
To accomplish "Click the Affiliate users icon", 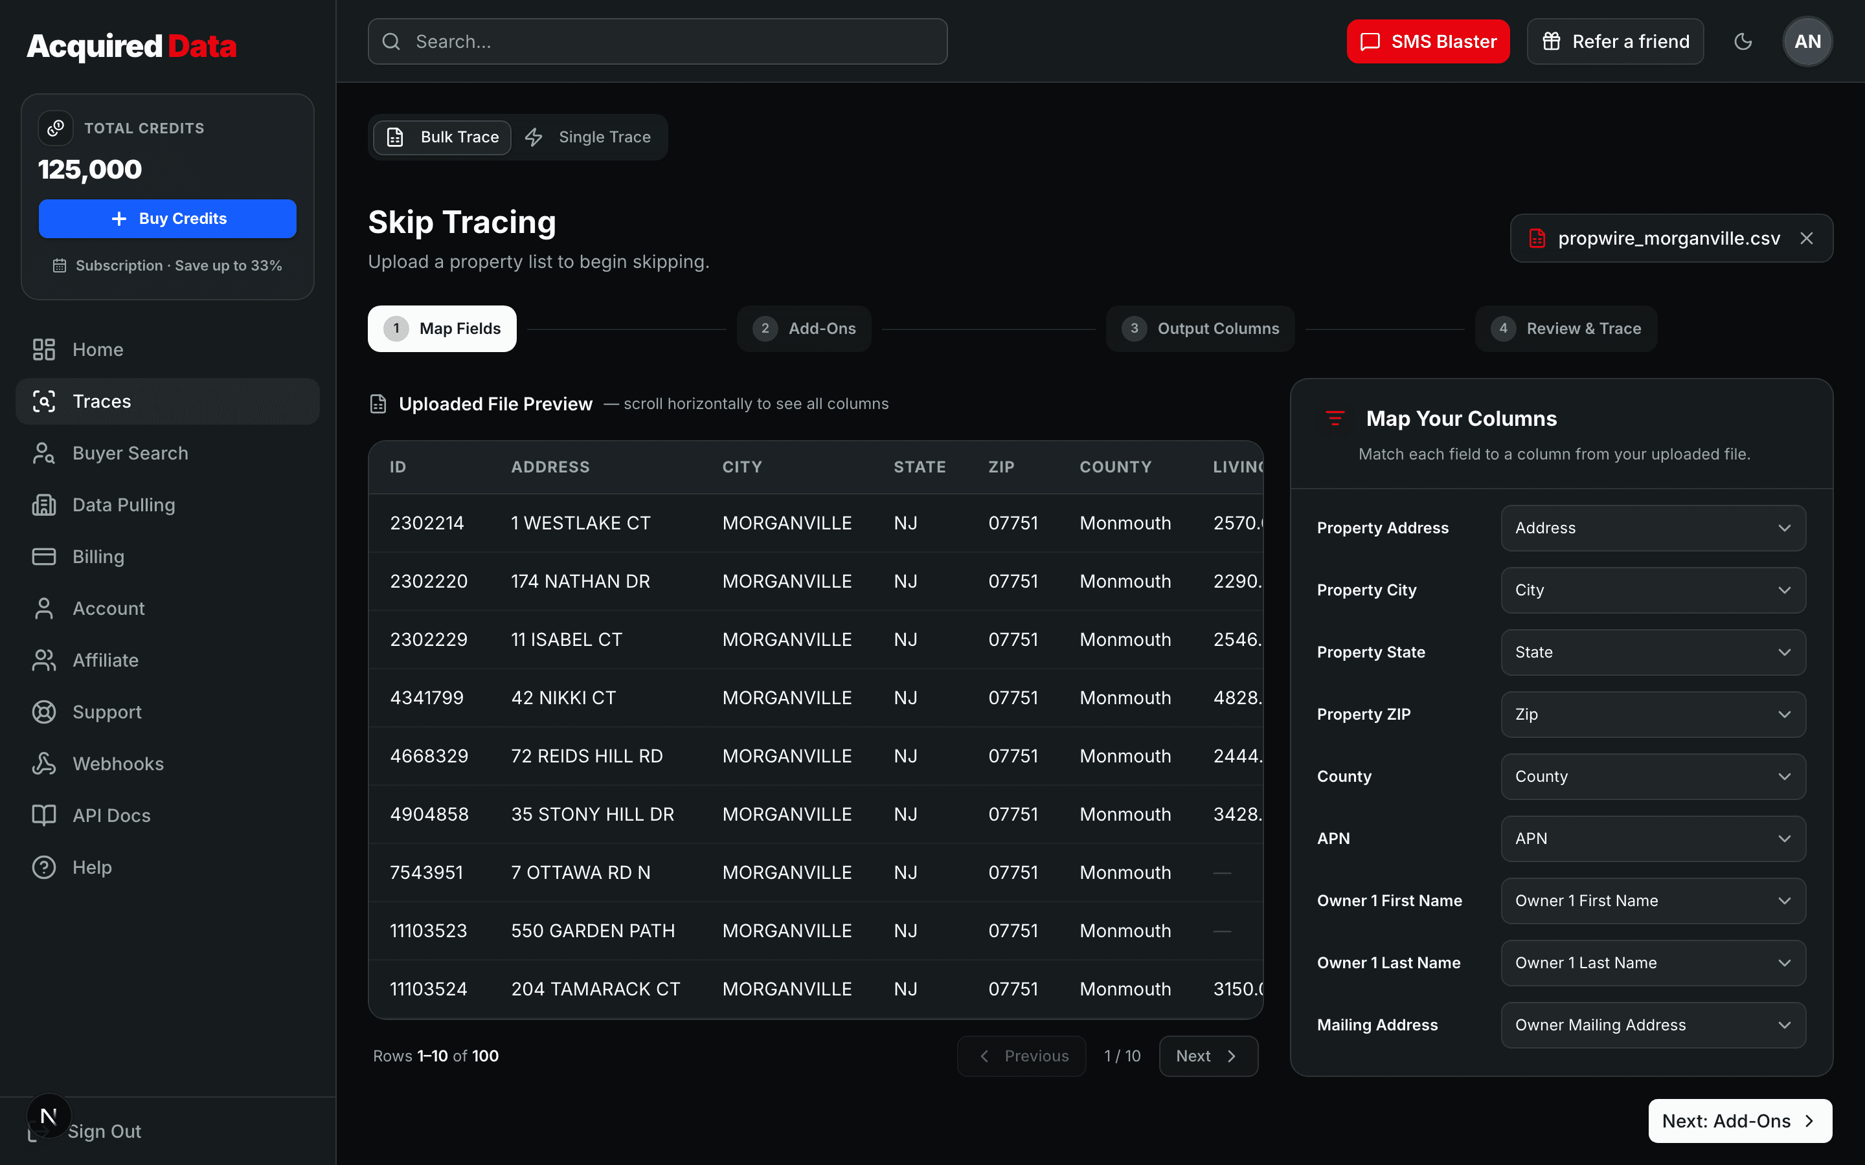I will click(x=44, y=660).
